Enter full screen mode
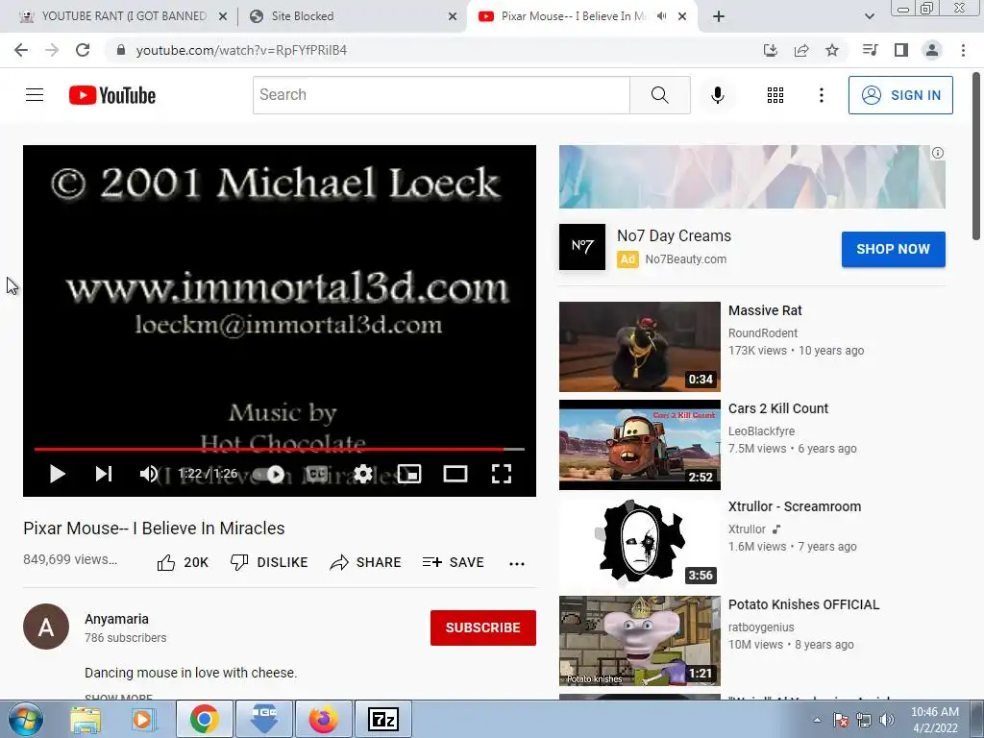The image size is (984, 738). [x=501, y=474]
